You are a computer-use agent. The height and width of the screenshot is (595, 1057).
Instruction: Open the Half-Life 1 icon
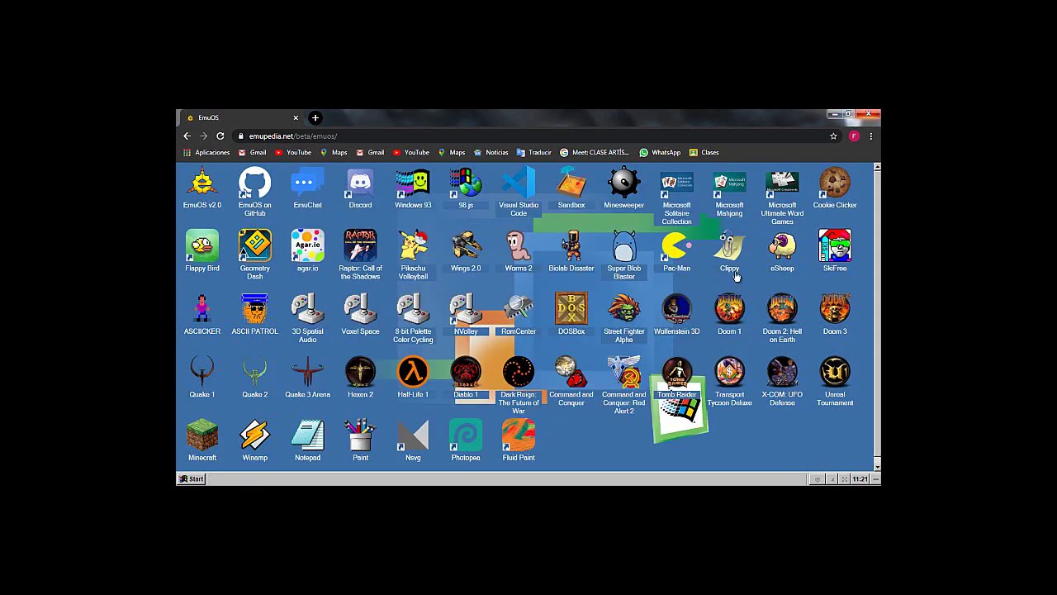(413, 378)
